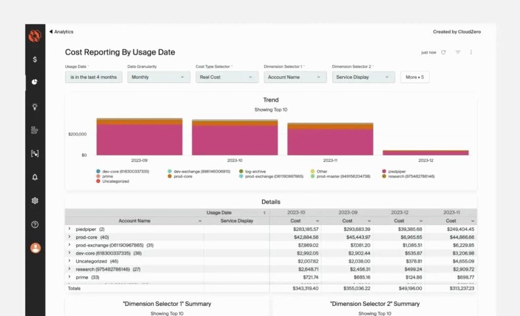The image size is (520, 316).
Task: Open the bell notifications section
Action: [x=35, y=177]
